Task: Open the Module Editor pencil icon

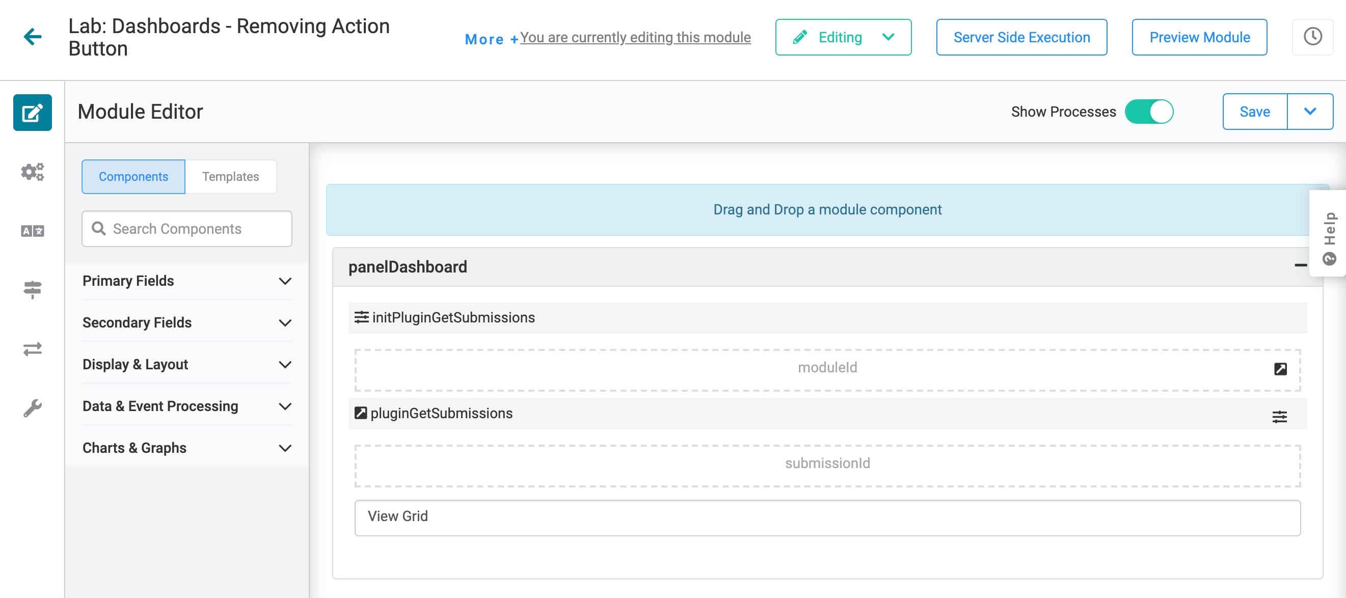Action: [x=33, y=112]
